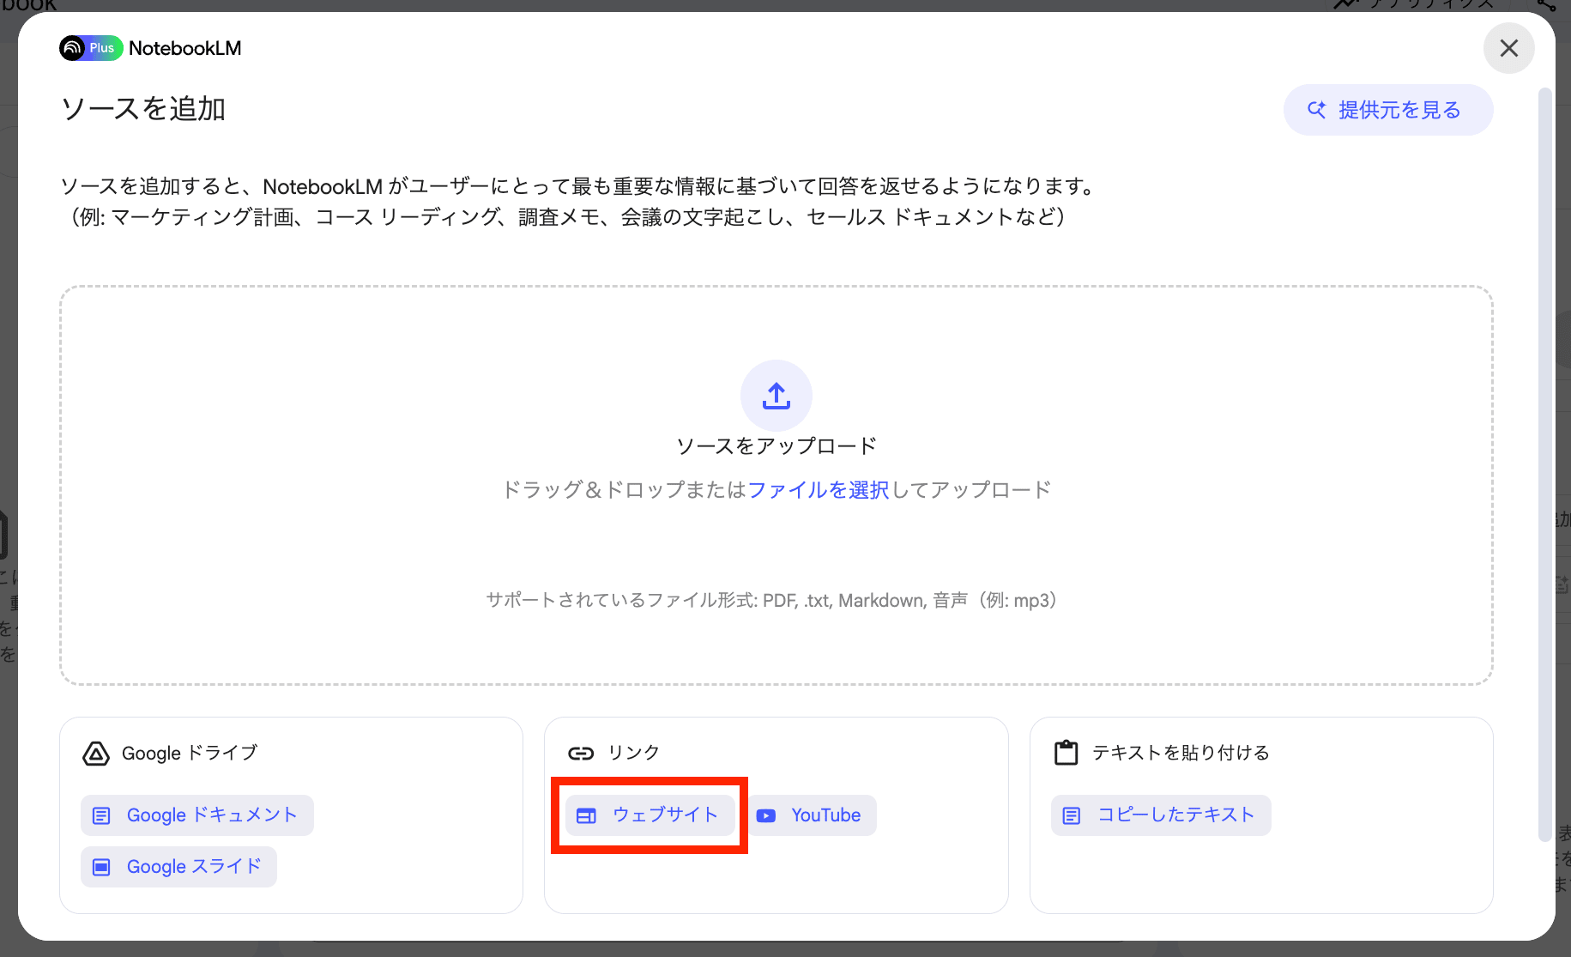Add a YouTube link source
The height and width of the screenshot is (957, 1571).
[x=813, y=815]
